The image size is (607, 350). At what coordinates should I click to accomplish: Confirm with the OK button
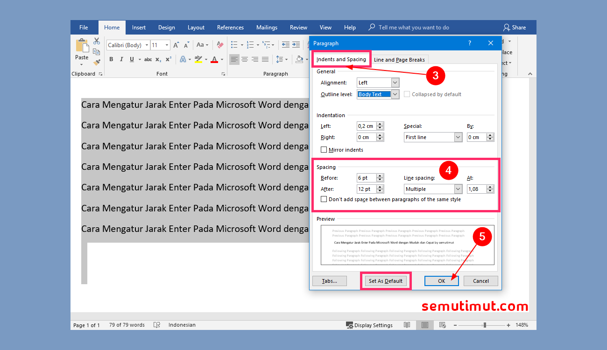tap(442, 281)
